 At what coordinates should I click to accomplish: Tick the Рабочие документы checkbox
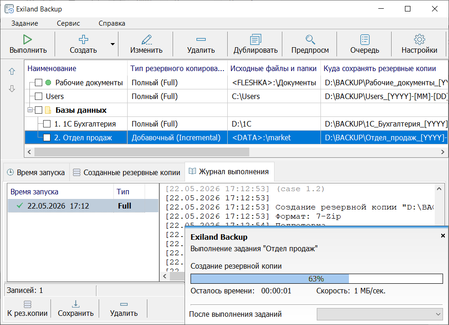[39, 83]
